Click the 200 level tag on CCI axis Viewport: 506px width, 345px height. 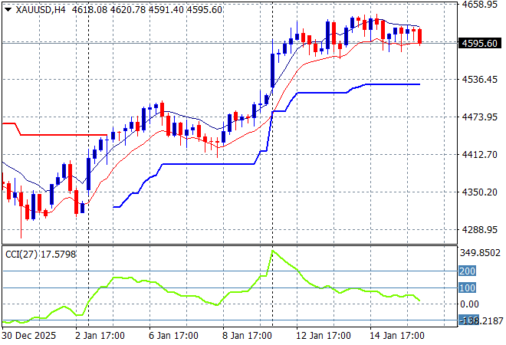(x=467, y=271)
